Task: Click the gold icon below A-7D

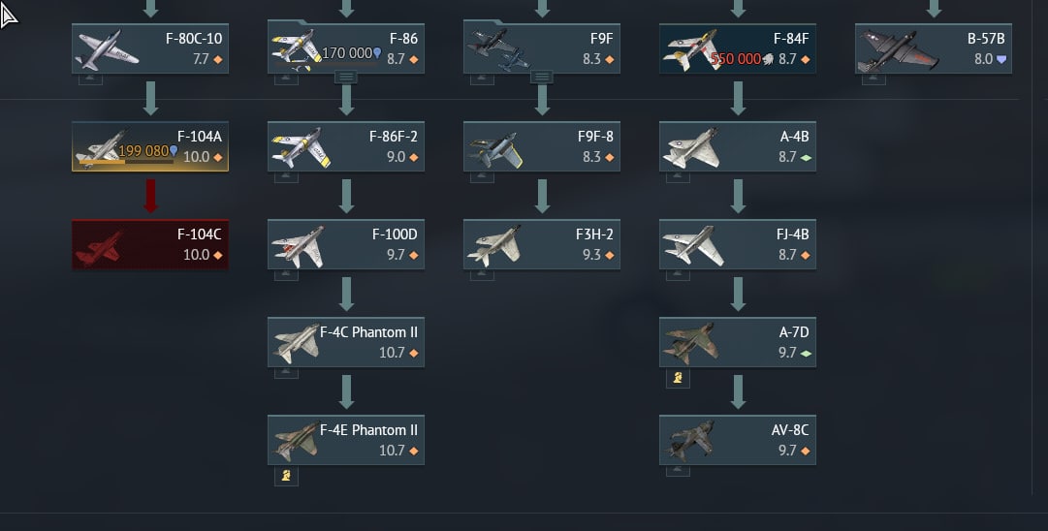Action: (678, 378)
